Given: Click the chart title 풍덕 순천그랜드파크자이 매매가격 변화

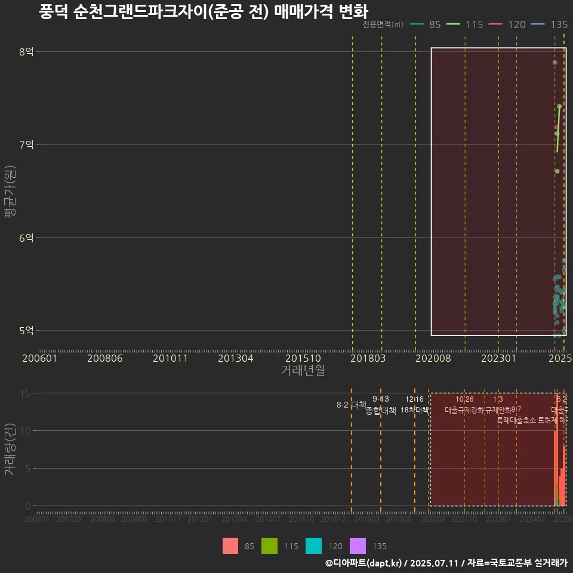Looking at the screenshot, I should click(x=204, y=11).
